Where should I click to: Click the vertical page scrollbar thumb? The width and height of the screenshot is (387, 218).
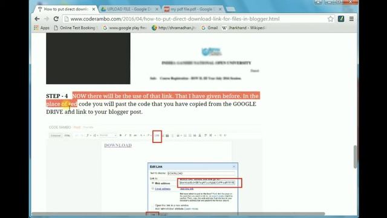point(355,157)
